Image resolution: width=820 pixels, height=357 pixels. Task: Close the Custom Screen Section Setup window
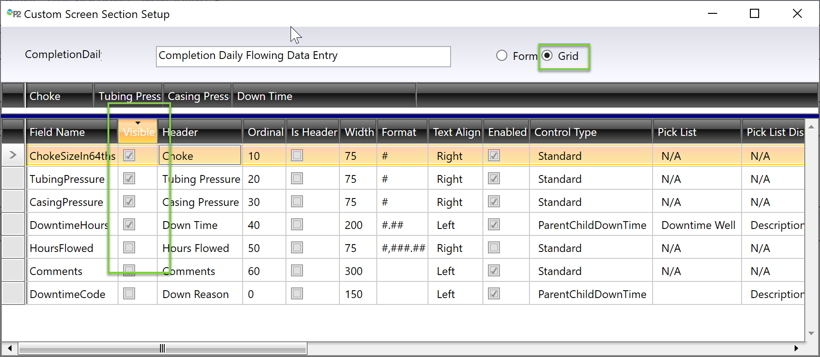[797, 14]
